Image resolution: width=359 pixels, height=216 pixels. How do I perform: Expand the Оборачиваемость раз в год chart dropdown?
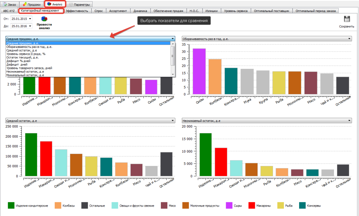(349, 39)
